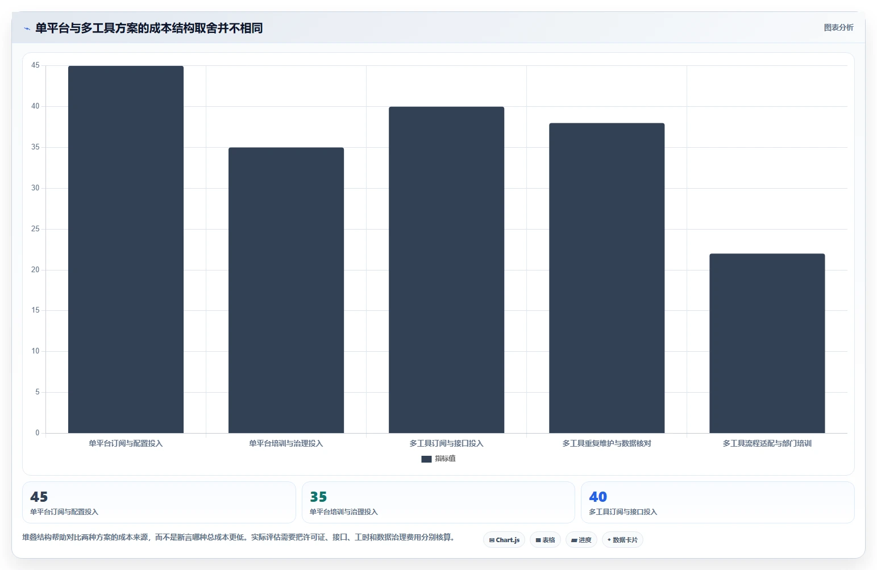Viewport: 877px width, 570px height.
Task: Click the y-axis value 45
Action: coord(35,65)
